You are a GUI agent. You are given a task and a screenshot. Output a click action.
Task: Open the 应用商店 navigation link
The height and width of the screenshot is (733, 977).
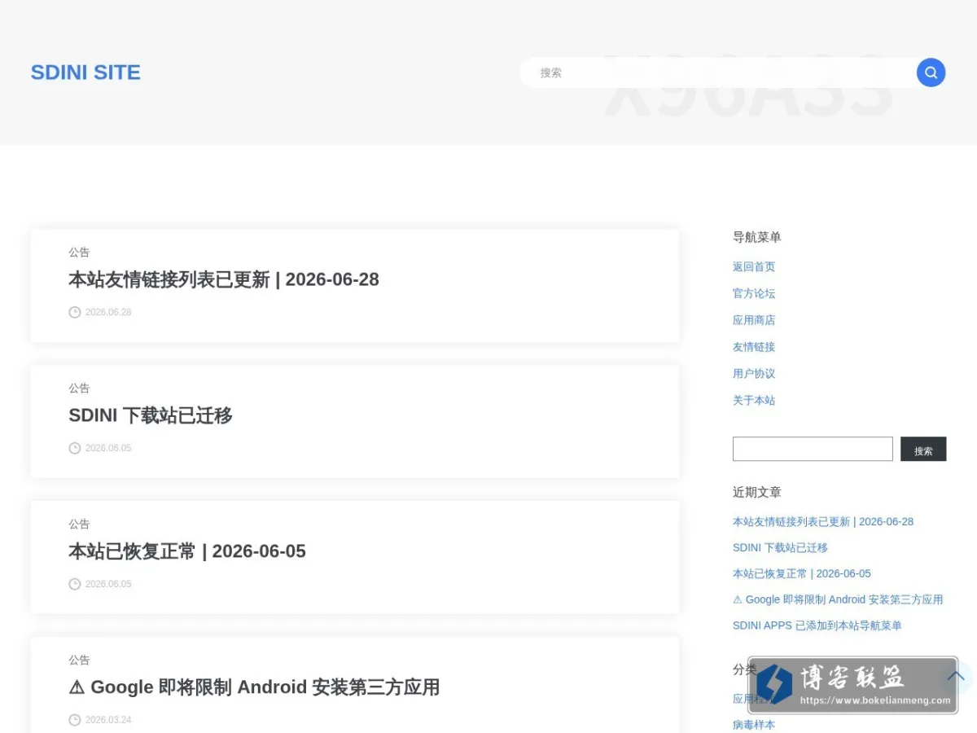point(754,320)
